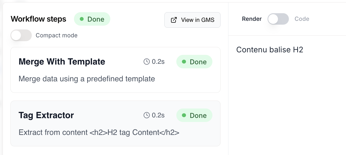Click the Compact mode slider knob
Screen dimensions: 346x155
click(17, 35)
